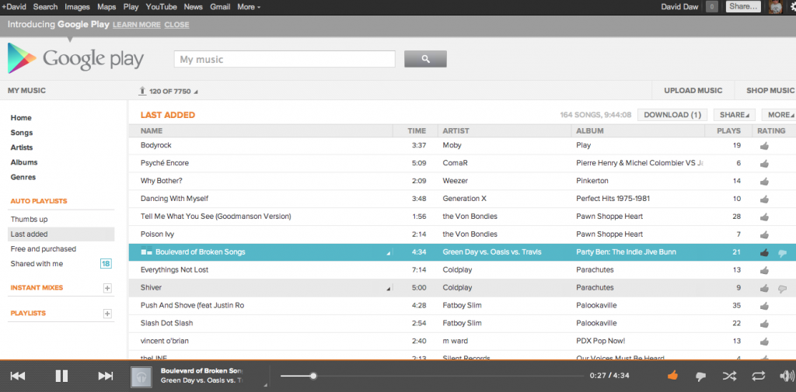Thumbs up the Bodyrock song
Viewport: 796px width, 392px height.
click(x=764, y=146)
